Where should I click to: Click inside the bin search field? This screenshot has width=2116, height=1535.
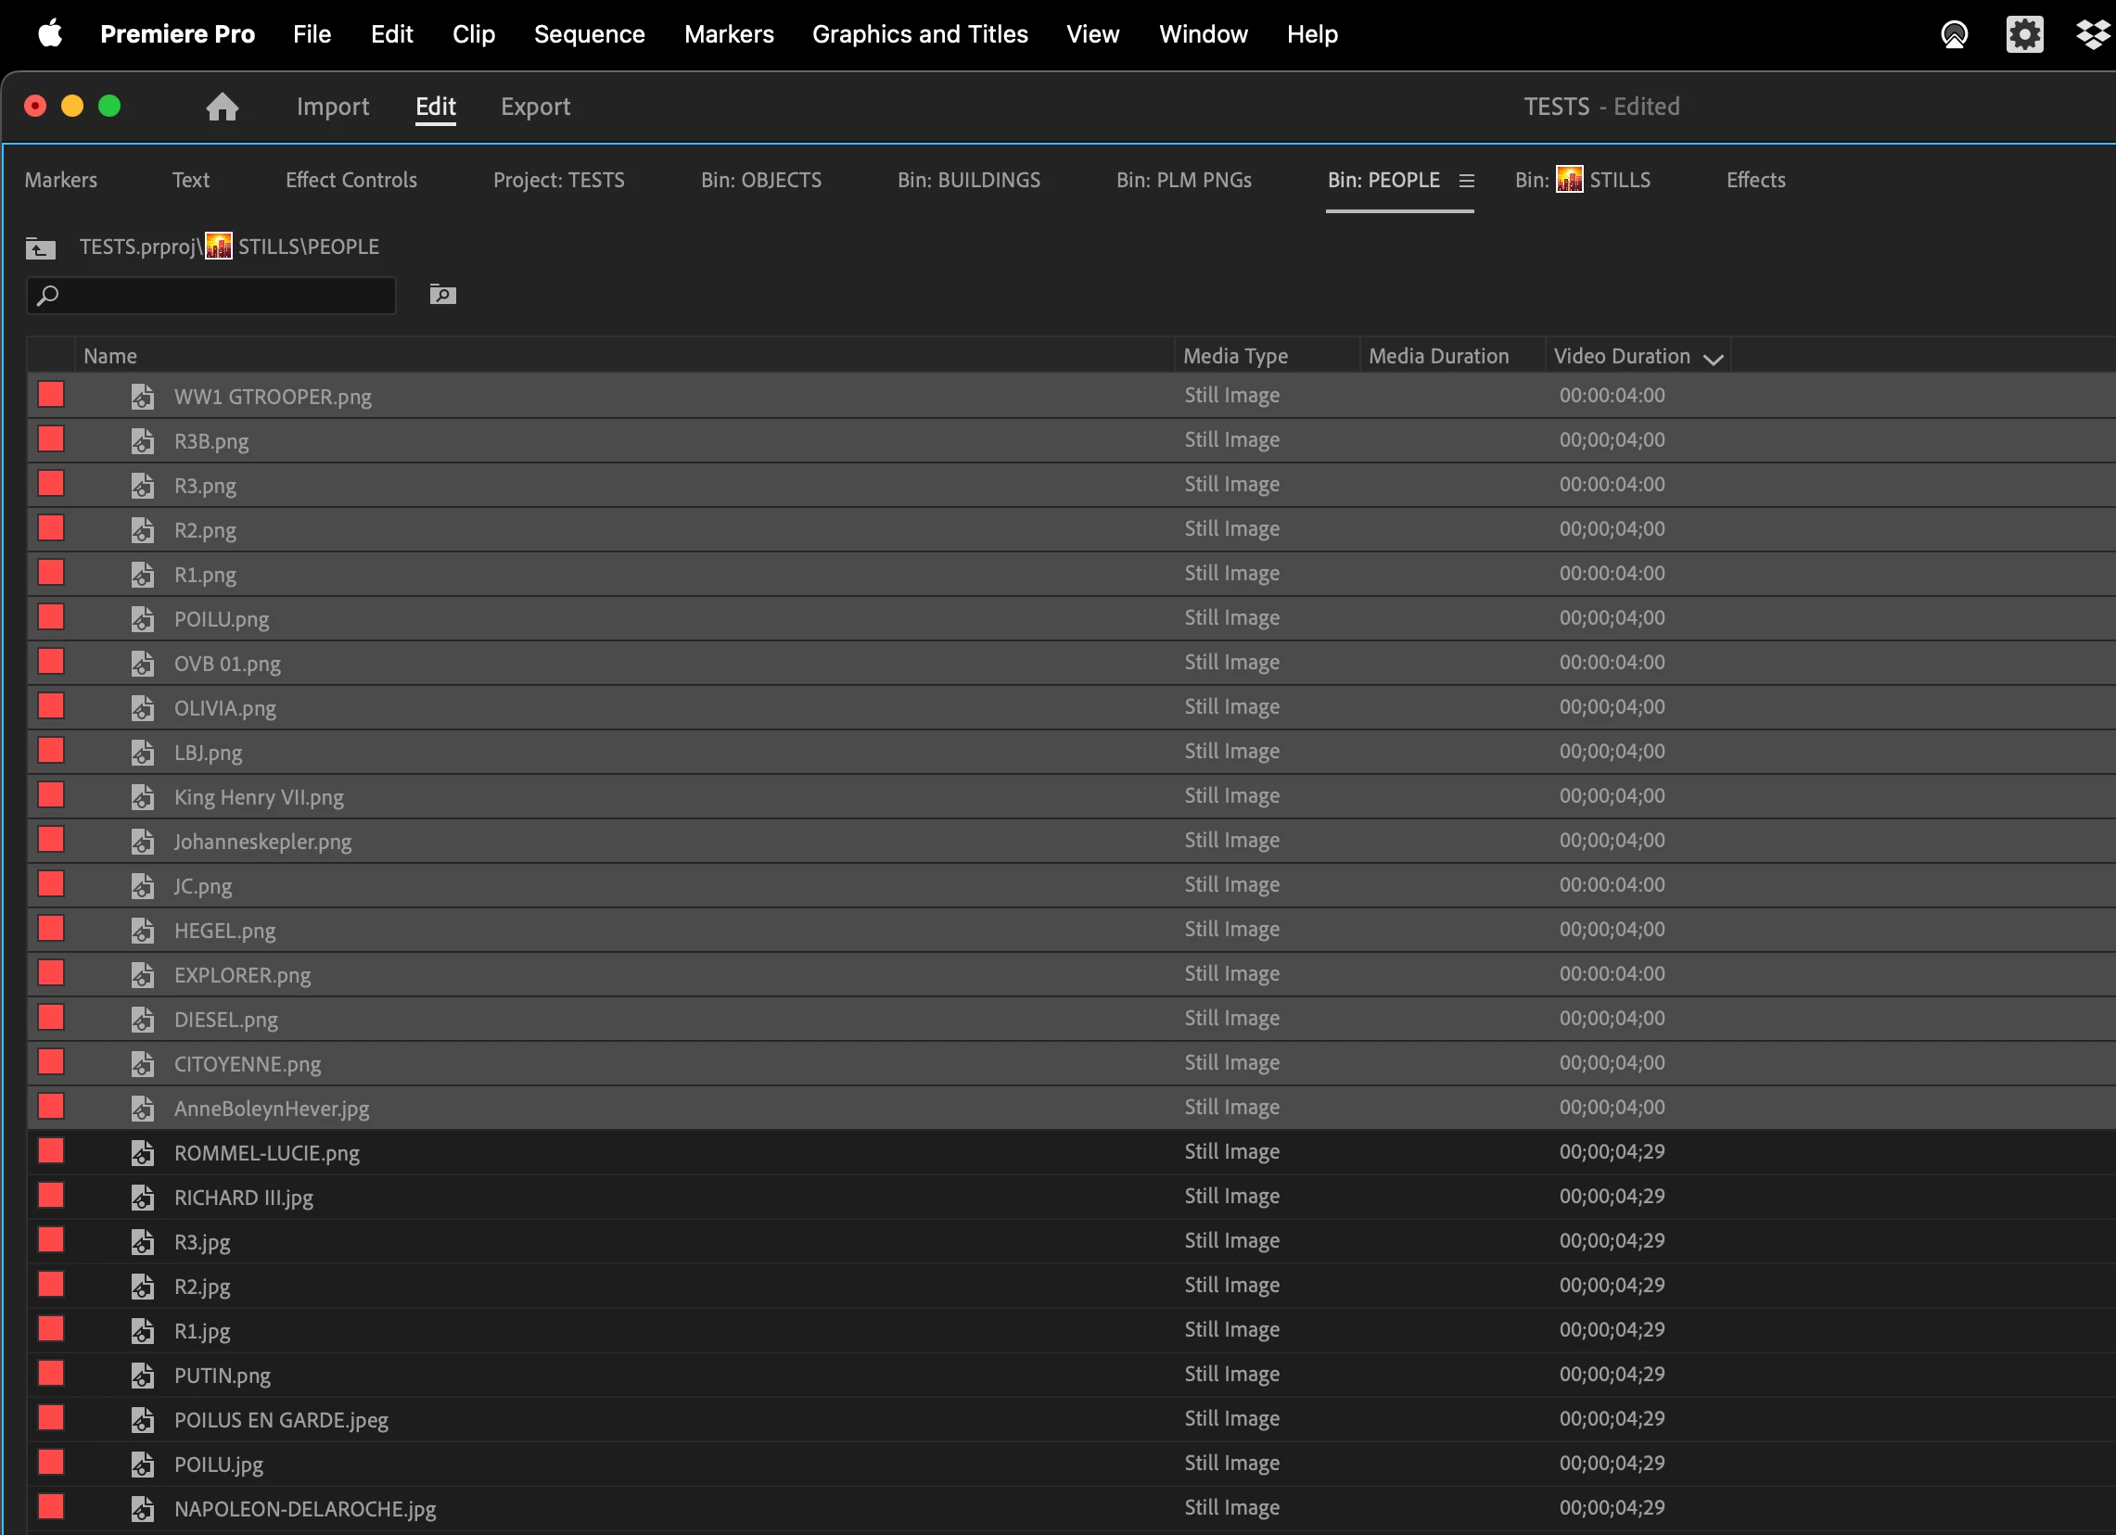(x=223, y=296)
